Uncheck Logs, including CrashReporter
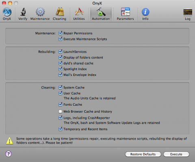Image resolution: width=195 pixels, height=162 pixels. coord(61,118)
